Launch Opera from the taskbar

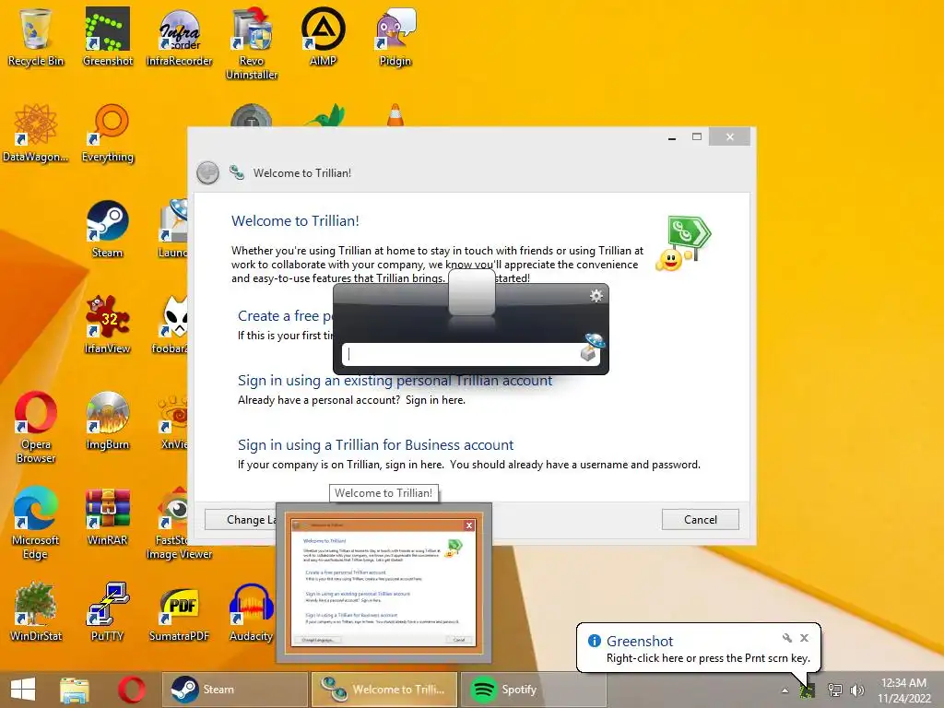point(131,690)
